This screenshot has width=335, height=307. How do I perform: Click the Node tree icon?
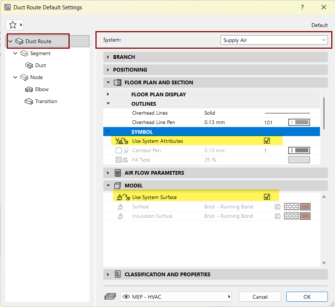tap(24, 78)
